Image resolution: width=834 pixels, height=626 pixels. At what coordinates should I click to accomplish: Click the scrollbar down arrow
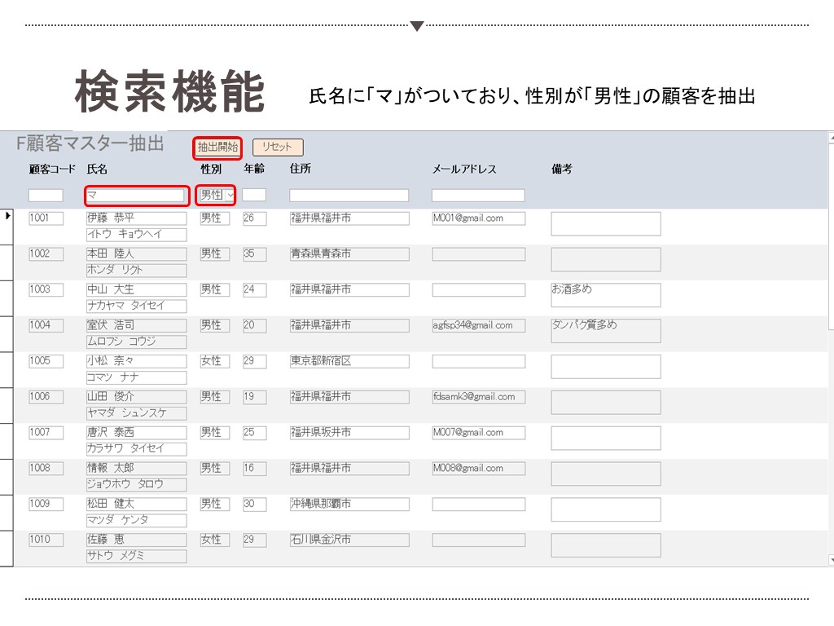point(830,560)
